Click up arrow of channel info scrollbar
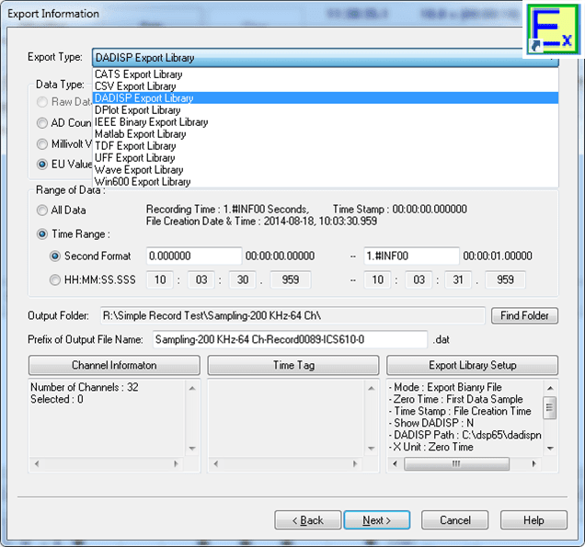Viewport: 585px width, 547px height. (192, 388)
